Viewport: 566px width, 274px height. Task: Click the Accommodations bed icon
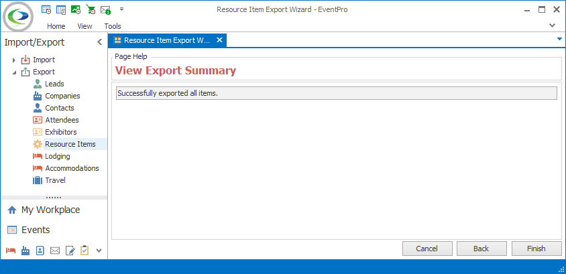[x=38, y=168]
